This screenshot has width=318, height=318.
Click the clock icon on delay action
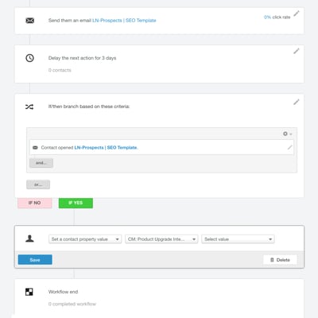29,58
